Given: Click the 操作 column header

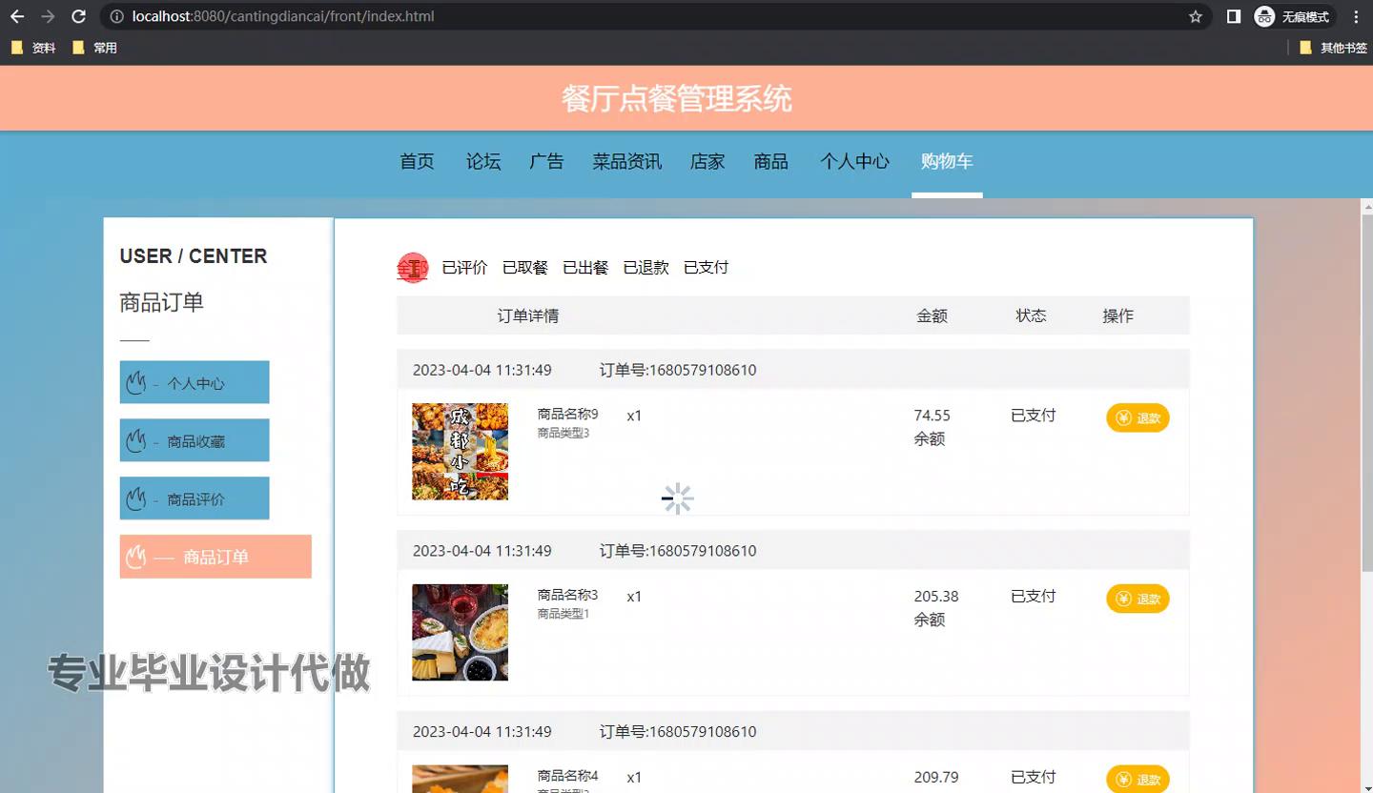Looking at the screenshot, I should [x=1117, y=315].
